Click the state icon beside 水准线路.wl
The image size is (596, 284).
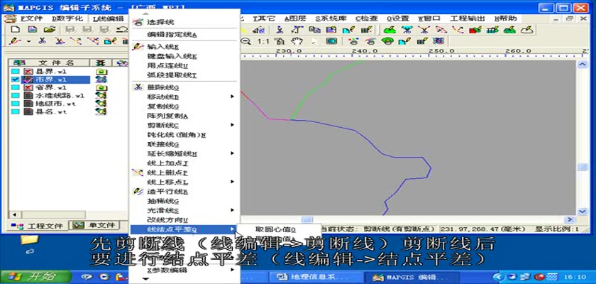[x=101, y=95]
